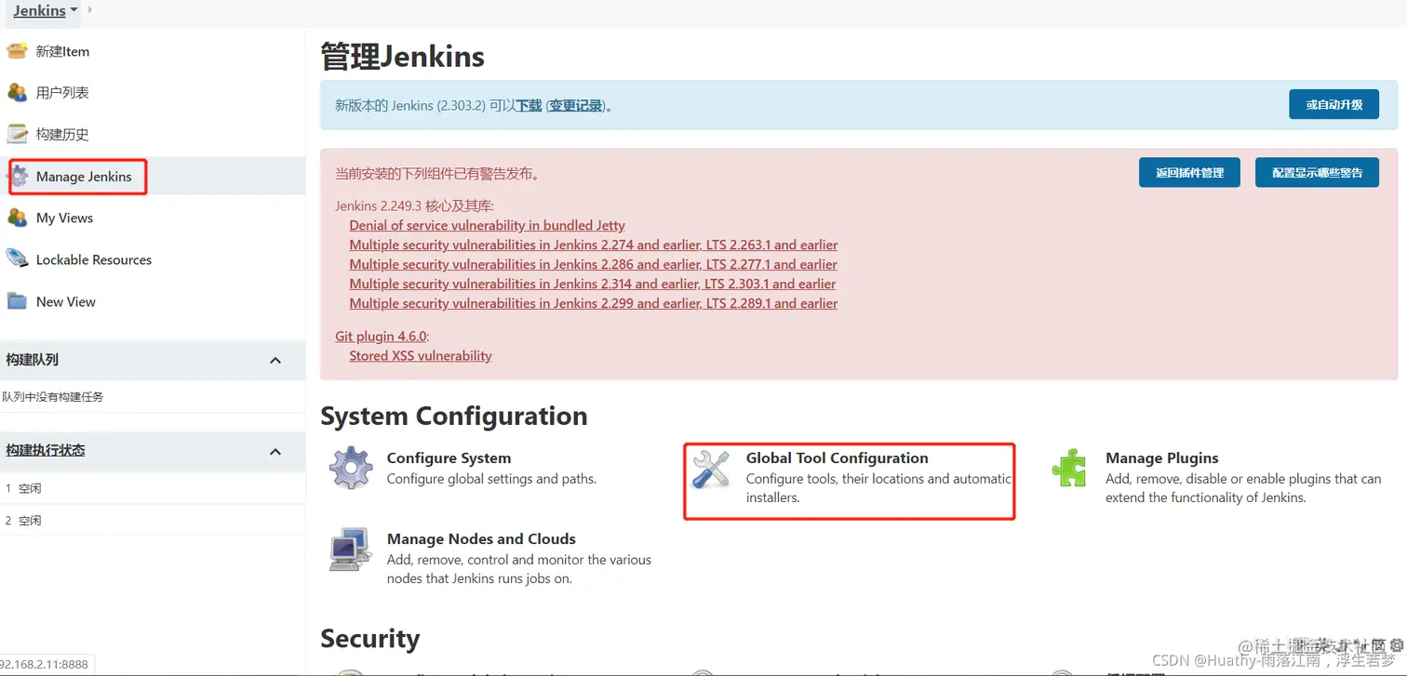
Task: Open Global Tool Configuration title link
Action: (837, 457)
